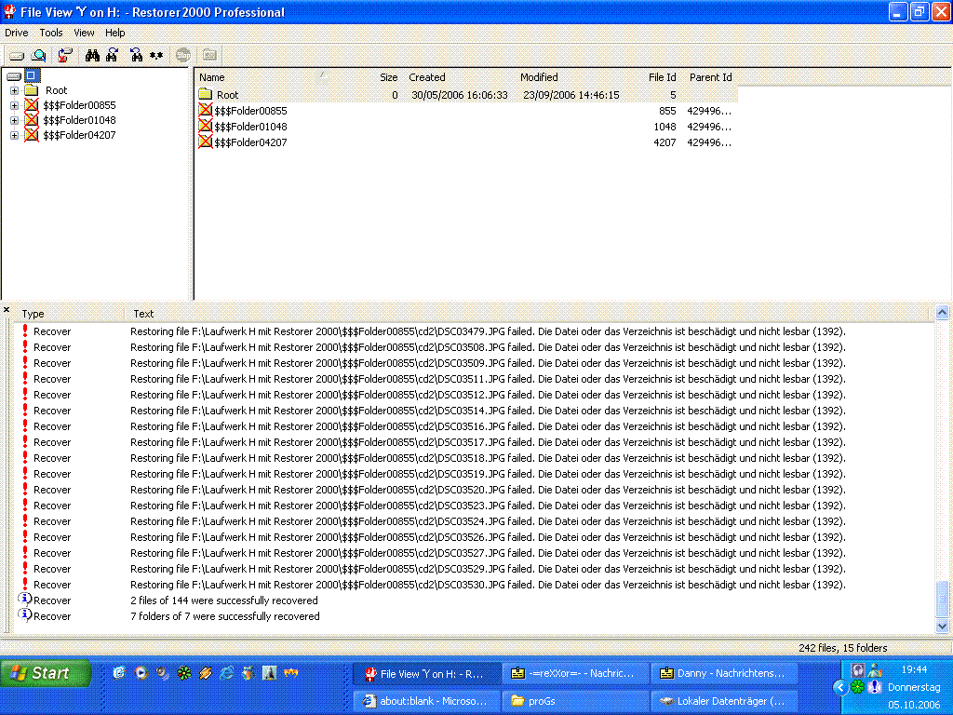Sort file list by Size column
Screen dimensions: 953x715
click(x=388, y=77)
